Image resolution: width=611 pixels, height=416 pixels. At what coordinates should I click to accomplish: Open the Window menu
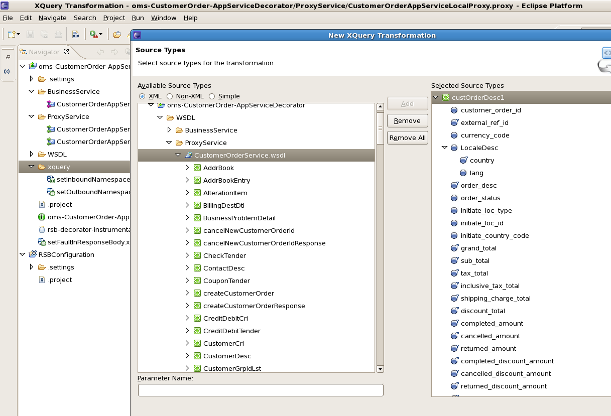pos(164,18)
